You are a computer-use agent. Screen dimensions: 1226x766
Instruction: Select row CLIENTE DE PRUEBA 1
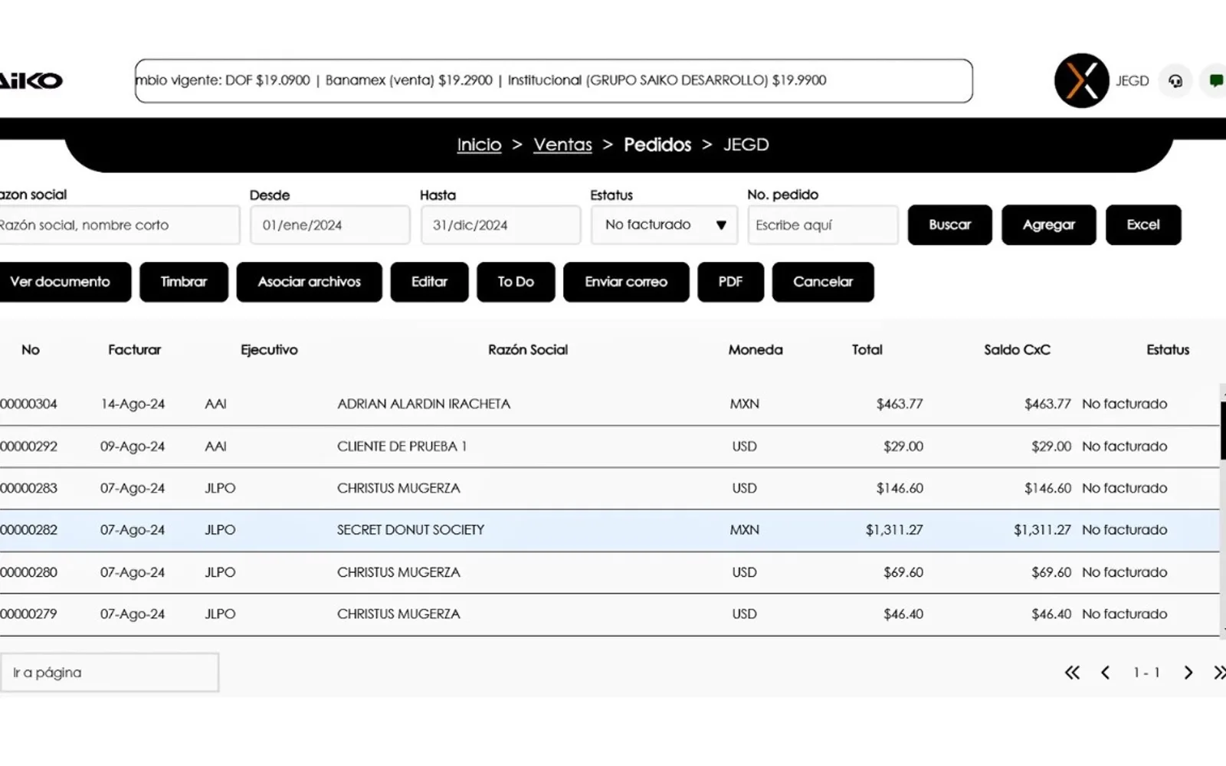pos(609,447)
